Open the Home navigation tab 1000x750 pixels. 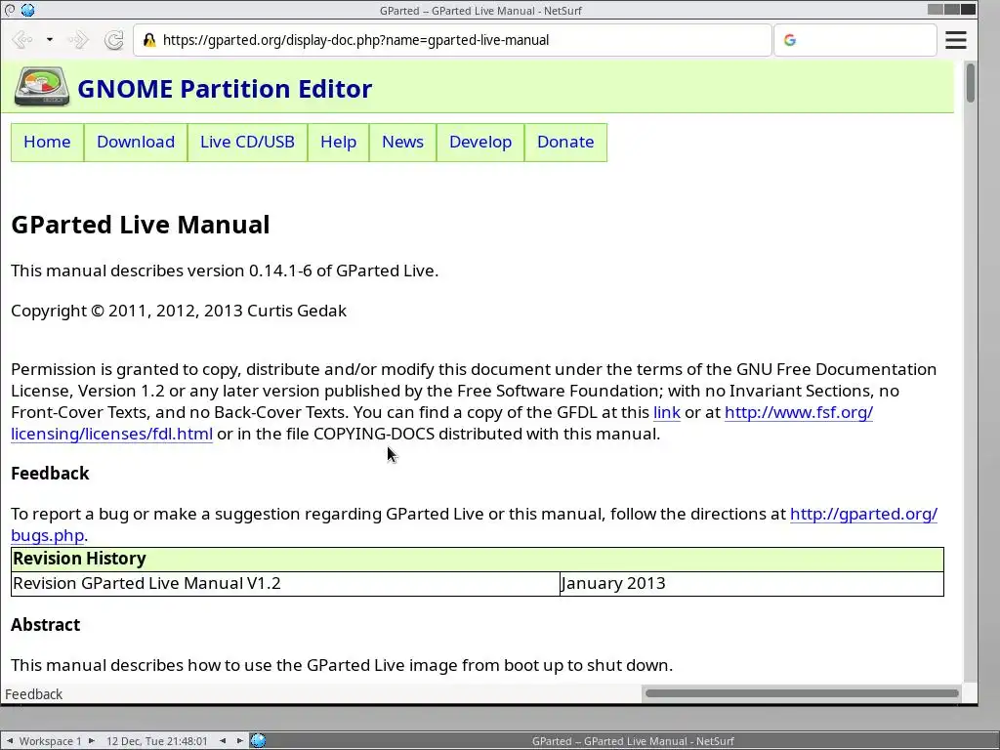point(47,143)
